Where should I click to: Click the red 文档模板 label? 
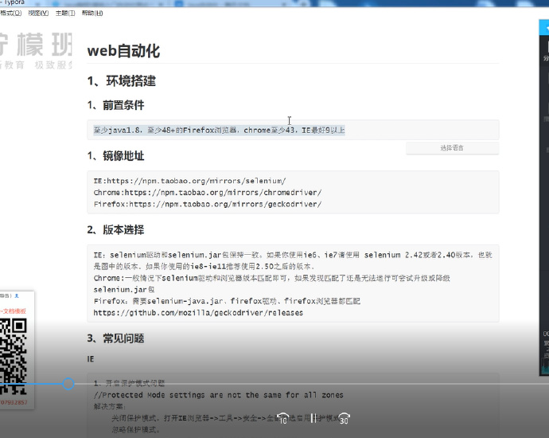(14, 311)
